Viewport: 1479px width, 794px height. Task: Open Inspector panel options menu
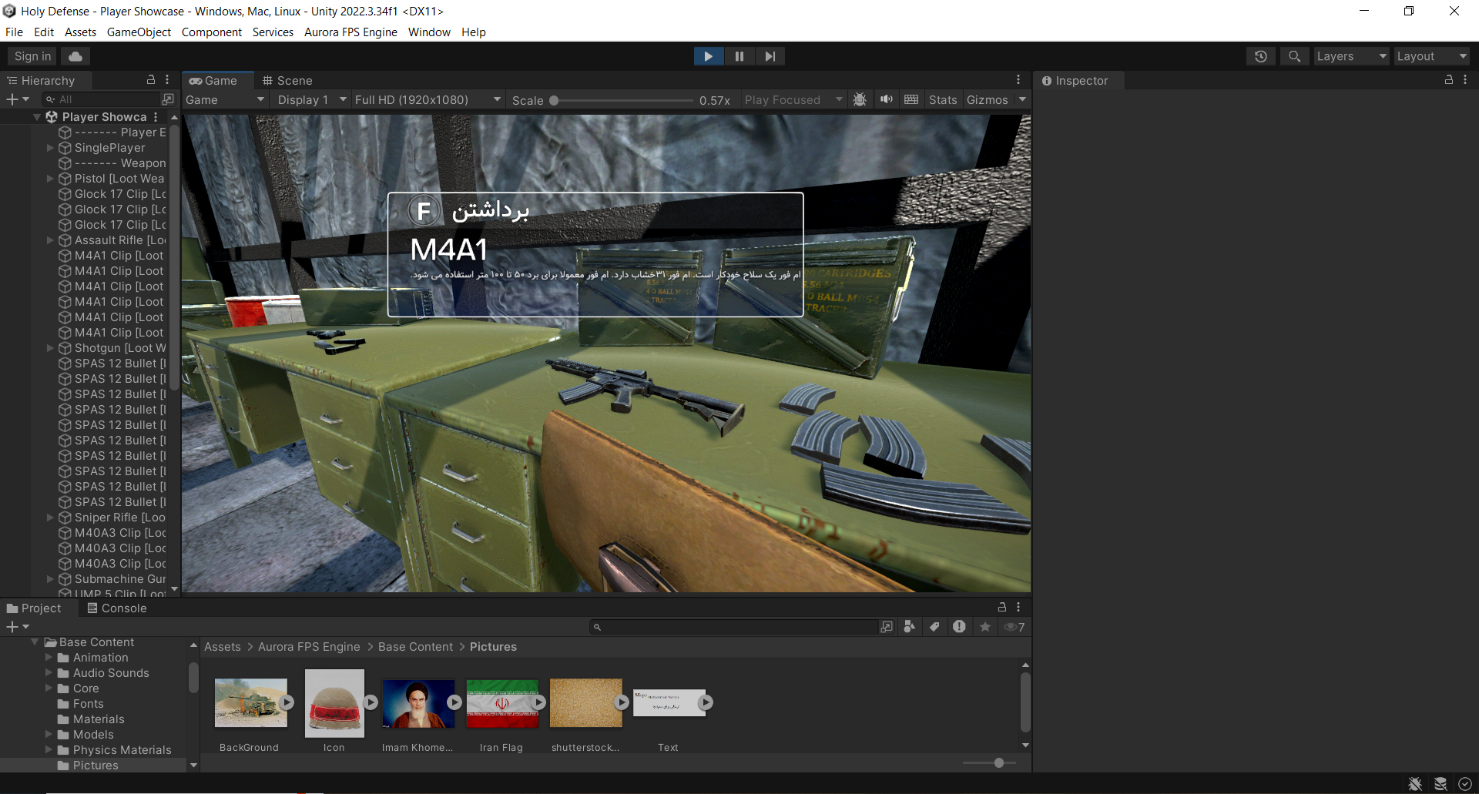[1465, 80]
